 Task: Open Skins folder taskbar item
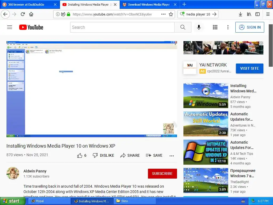(x=135, y=201)
